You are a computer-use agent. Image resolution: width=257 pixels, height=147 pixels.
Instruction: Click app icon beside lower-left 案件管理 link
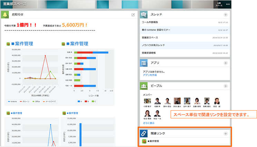tap(8, 113)
